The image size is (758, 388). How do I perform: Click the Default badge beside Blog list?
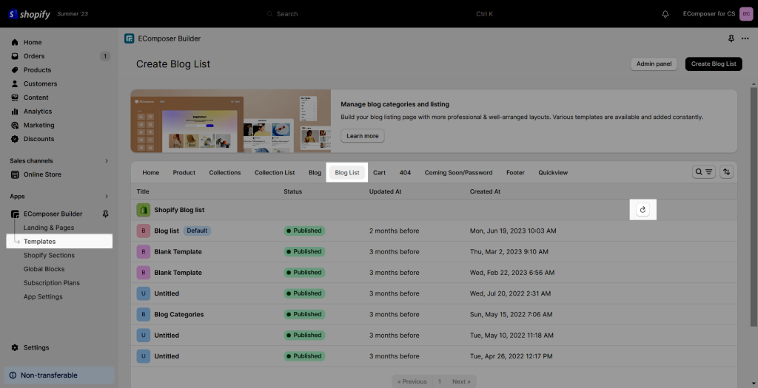[x=197, y=231]
